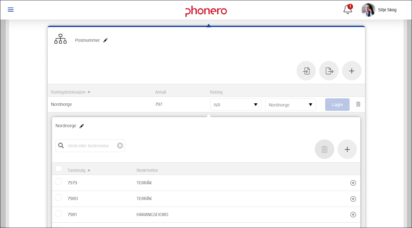Click the routing tree hierarchy icon
Screen dimensions: 412x228
point(61,39)
